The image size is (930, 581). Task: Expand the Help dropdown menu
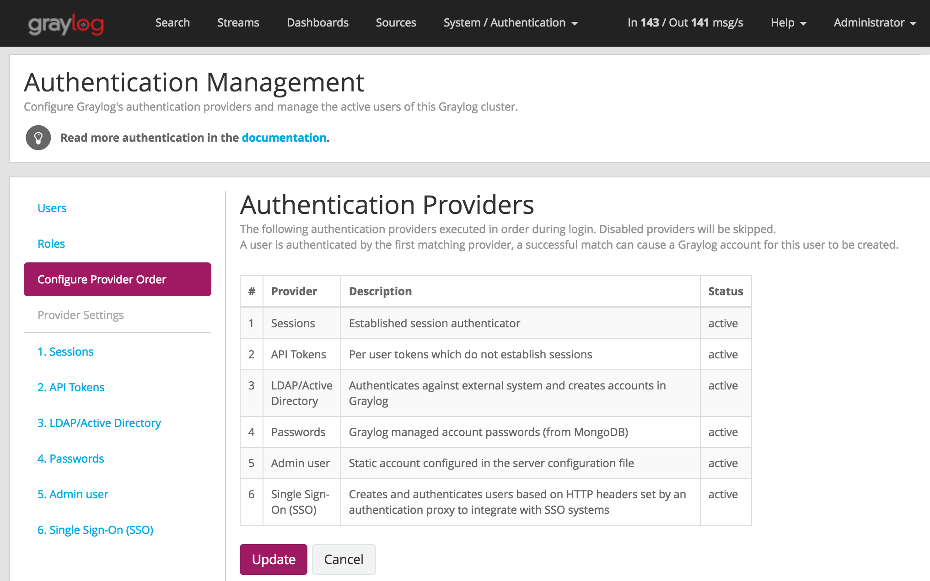click(x=788, y=22)
